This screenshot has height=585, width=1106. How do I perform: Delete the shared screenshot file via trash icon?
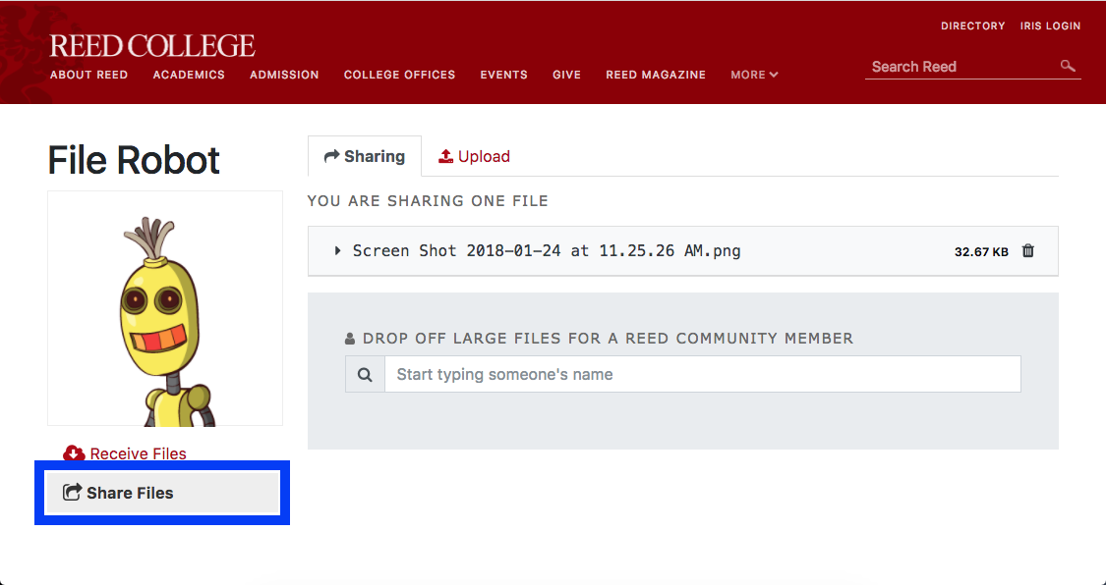click(x=1028, y=251)
